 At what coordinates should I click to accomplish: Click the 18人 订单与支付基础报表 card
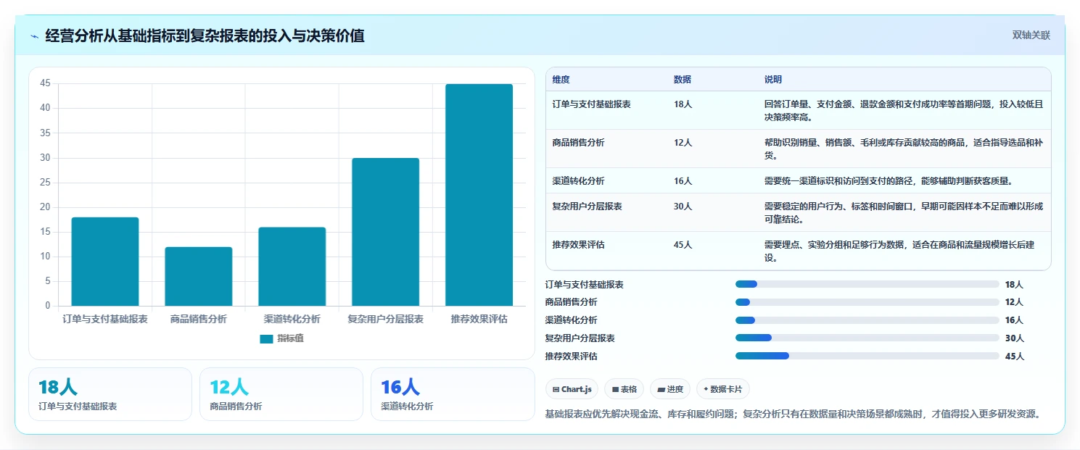110,394
